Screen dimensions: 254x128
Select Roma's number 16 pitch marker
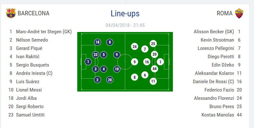pyautogui.click(x=147, y=62)
